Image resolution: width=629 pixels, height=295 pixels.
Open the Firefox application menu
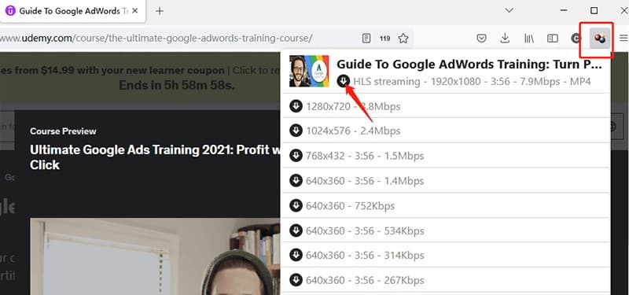click(623, 39)
